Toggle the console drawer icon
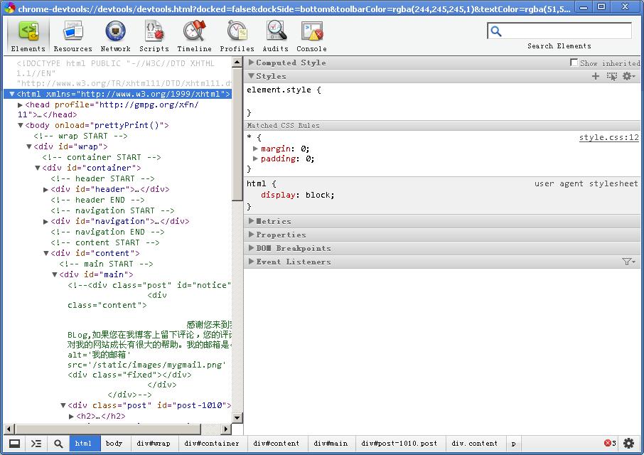This screenshot has width=644, height=455. click(x=38, y=443)
